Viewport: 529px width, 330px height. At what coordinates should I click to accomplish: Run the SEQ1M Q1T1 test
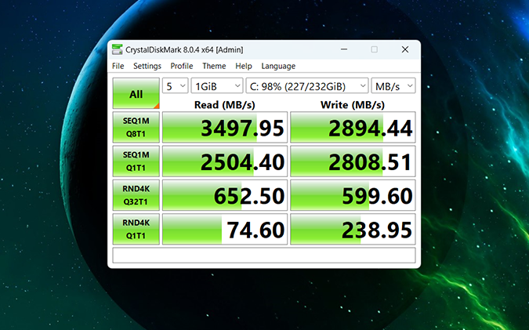pos(136,161)
